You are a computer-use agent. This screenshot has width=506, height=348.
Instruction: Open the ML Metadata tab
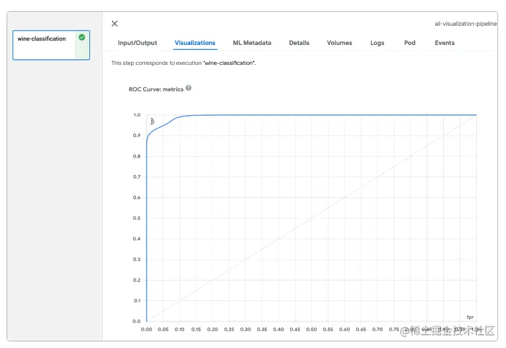point(252,43)
